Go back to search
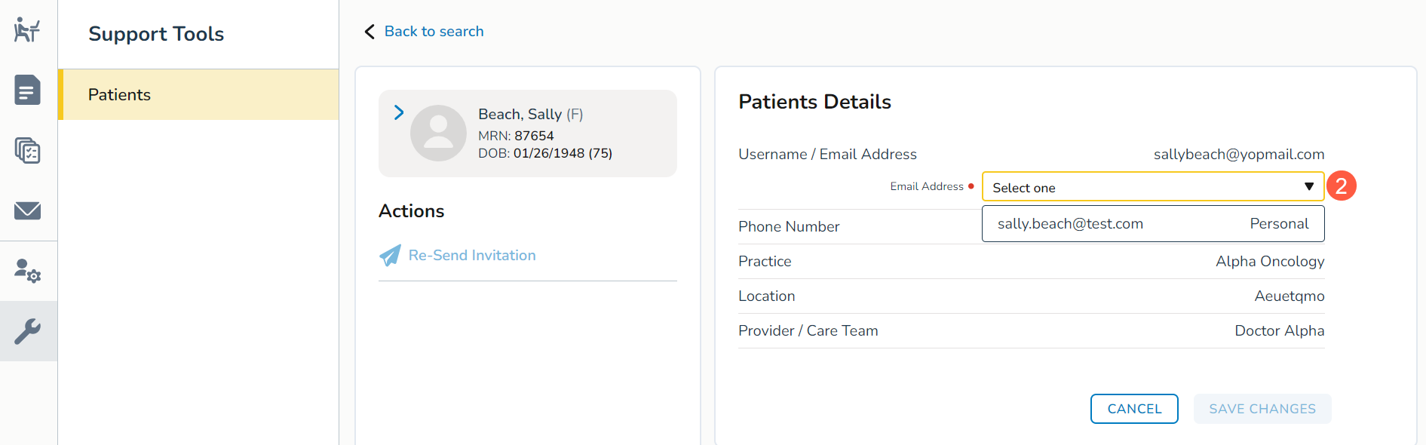 point(434,32)
